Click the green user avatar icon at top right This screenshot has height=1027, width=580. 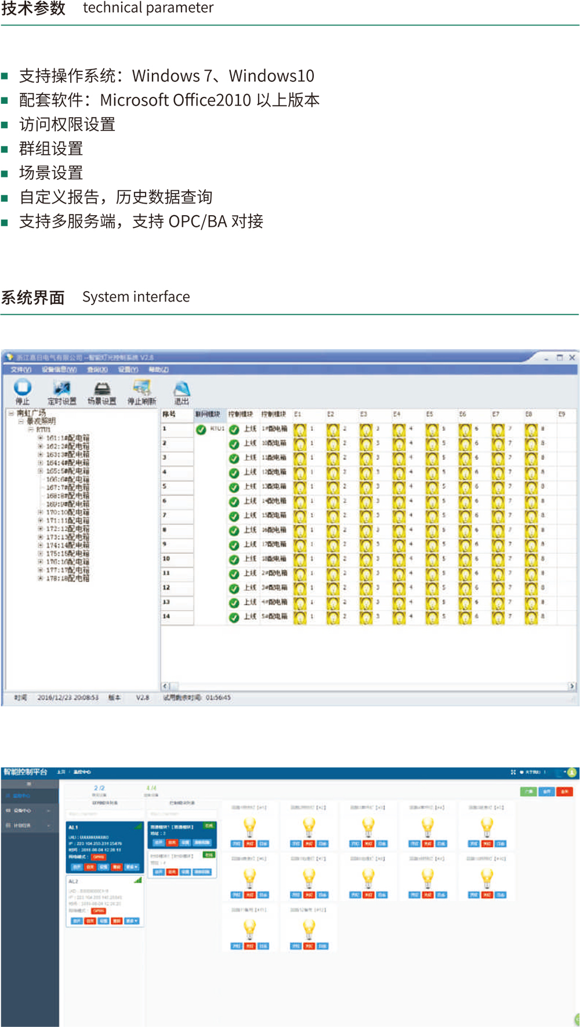(572, 772)
